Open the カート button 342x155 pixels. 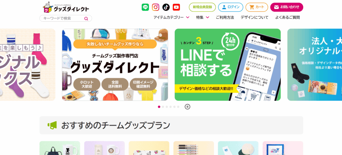pos(257,7)
